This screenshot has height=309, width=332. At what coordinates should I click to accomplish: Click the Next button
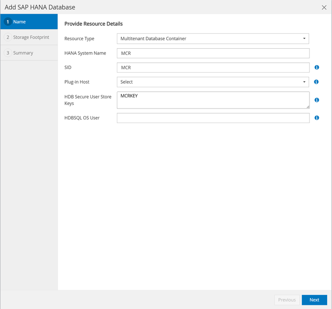(x=314, y=300)
